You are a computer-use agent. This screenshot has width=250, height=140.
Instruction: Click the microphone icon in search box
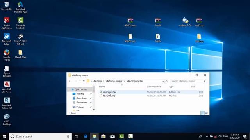[68, 136]
